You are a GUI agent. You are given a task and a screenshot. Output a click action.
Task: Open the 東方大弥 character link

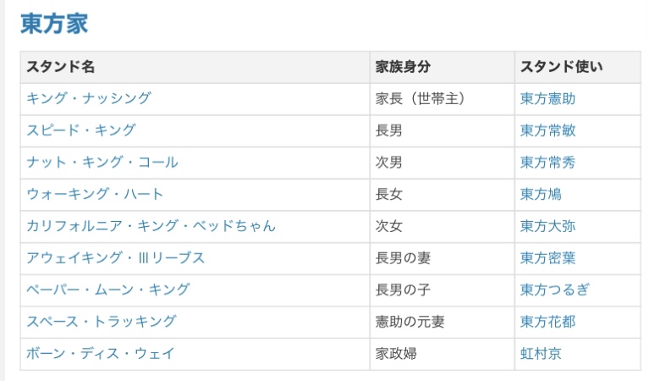tap(547, 226)
